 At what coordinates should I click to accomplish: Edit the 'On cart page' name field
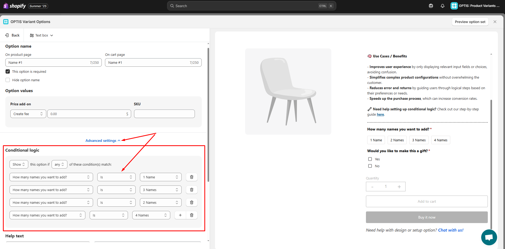pyautogui.click(x=153, y=62)
